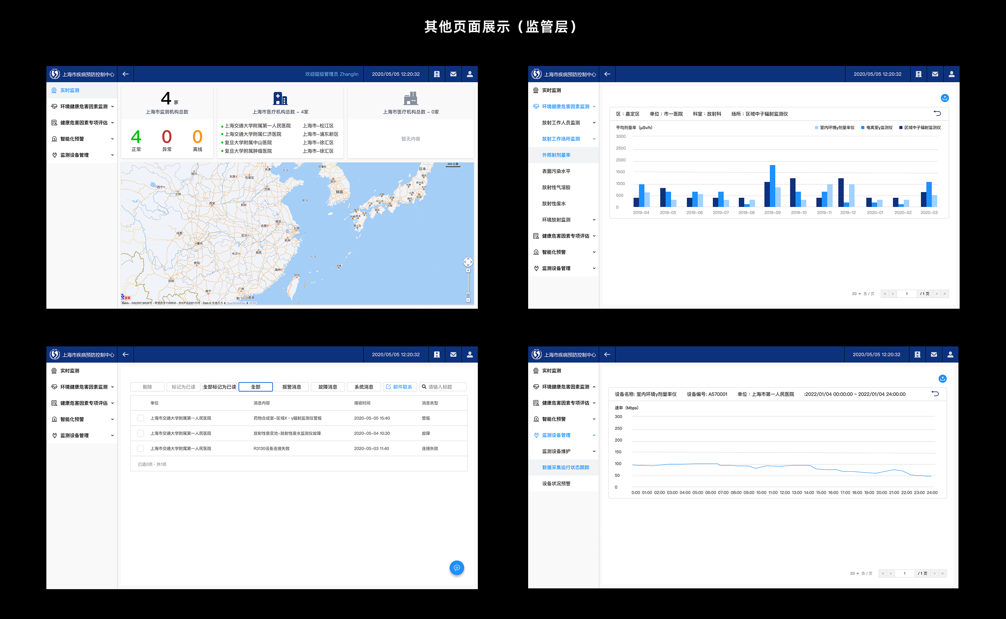Switch to 系统消息 filter tab
Image resolution: width=1006 pixels, height=619 pixels.
pos(364,387)
